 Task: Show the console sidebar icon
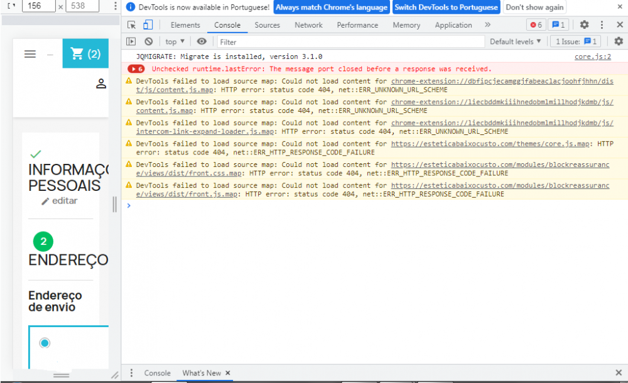[131, 41]
